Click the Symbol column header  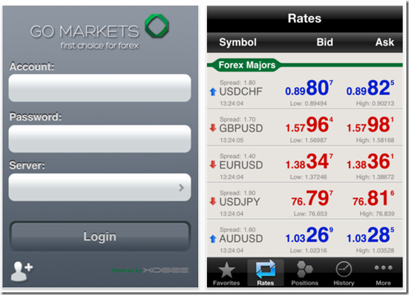point(238,43)
